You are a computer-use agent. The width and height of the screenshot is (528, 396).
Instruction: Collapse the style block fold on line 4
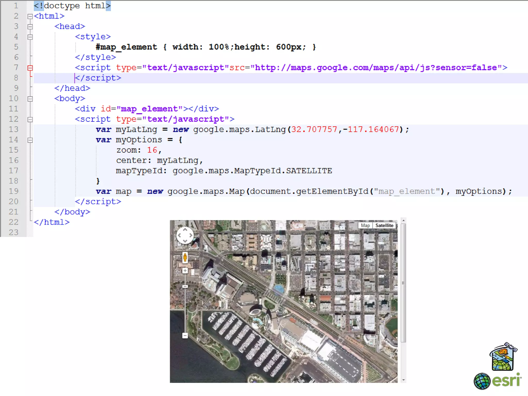pyautogui.click(x=30, y=37)
